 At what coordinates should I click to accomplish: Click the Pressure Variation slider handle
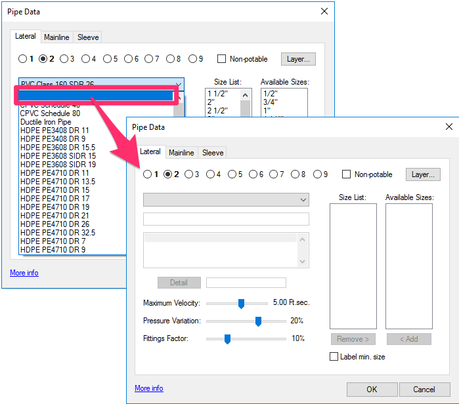coord(258,321)
